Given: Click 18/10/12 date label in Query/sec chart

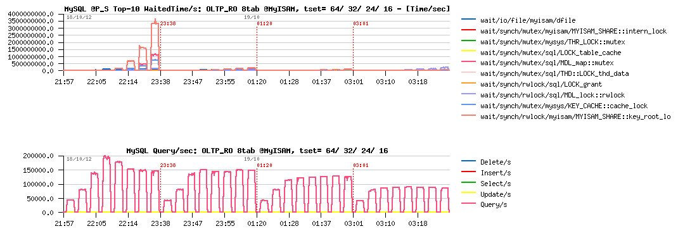Looking at the screenshot, I should [x=79, y=159].
